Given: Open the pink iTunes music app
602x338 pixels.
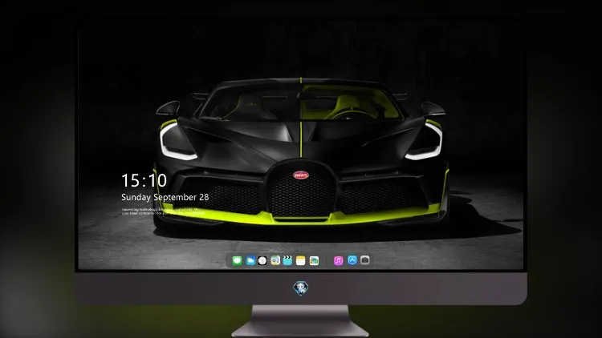Looking at the screenshot, I should [x=338, y=260].
